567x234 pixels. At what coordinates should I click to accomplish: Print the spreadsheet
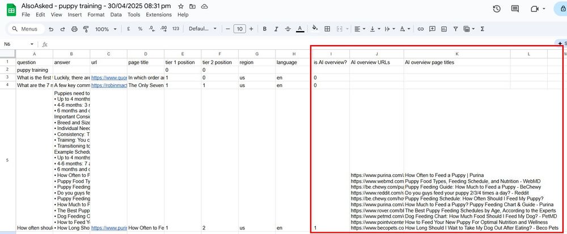74,29
